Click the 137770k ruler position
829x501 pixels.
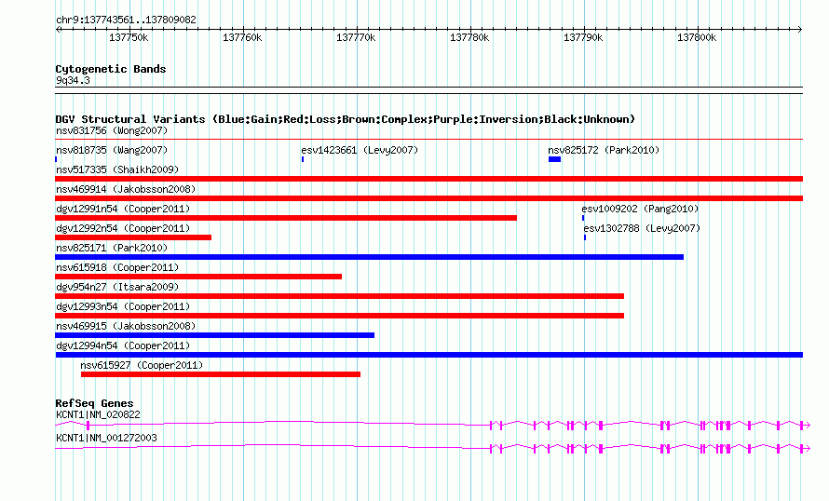[x=356, y=37]
